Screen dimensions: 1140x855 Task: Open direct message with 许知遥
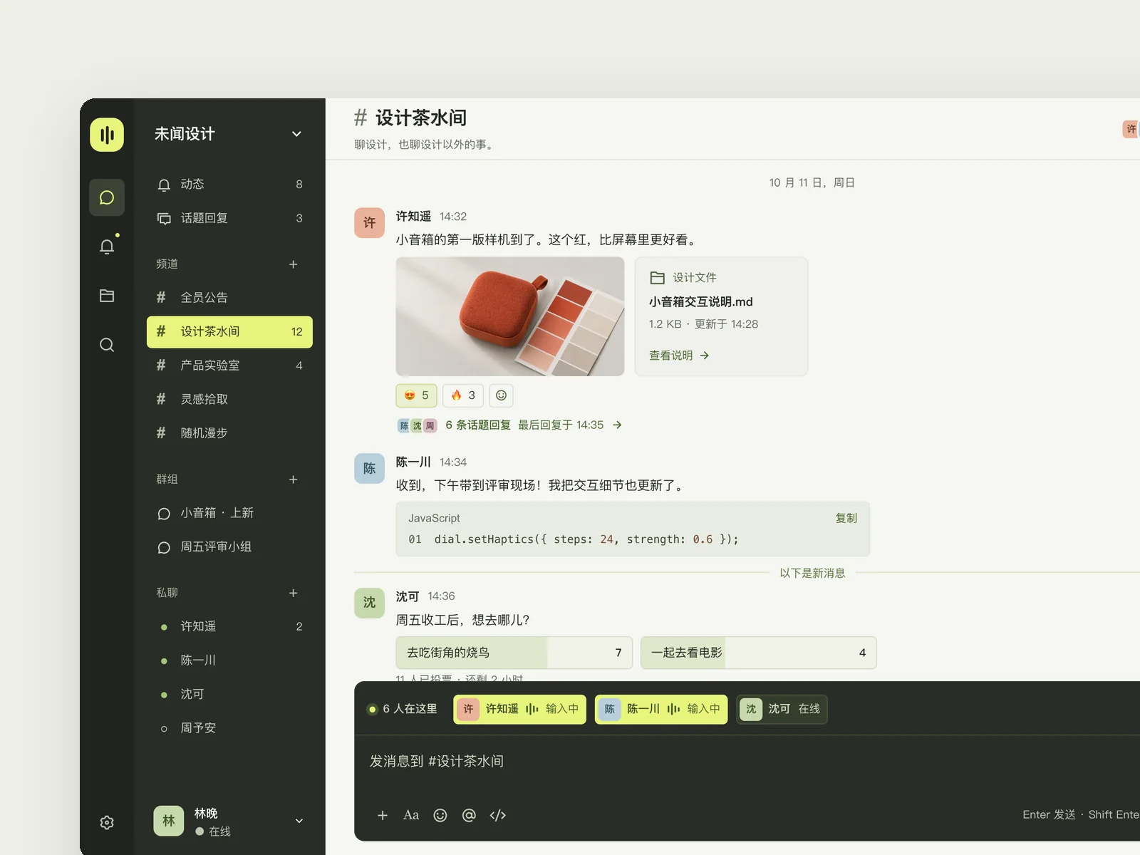229,626
